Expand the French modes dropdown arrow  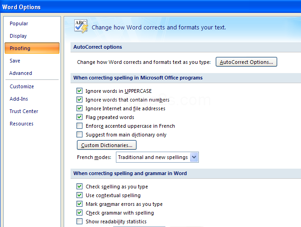pyautogui.click(x=194, y=157)
